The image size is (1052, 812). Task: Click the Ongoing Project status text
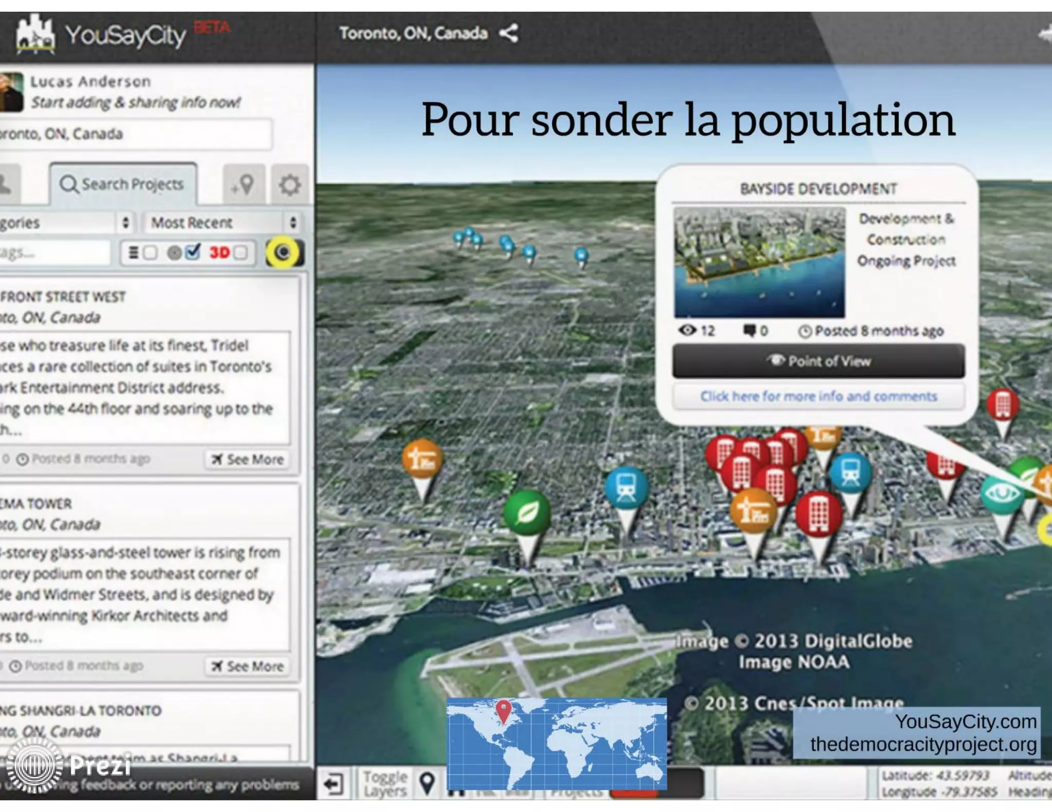(x=906, y=261)
